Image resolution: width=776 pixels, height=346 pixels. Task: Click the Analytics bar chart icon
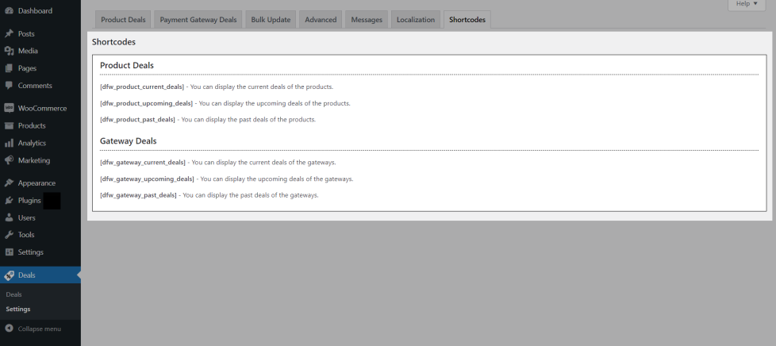(x=9, y=143)
